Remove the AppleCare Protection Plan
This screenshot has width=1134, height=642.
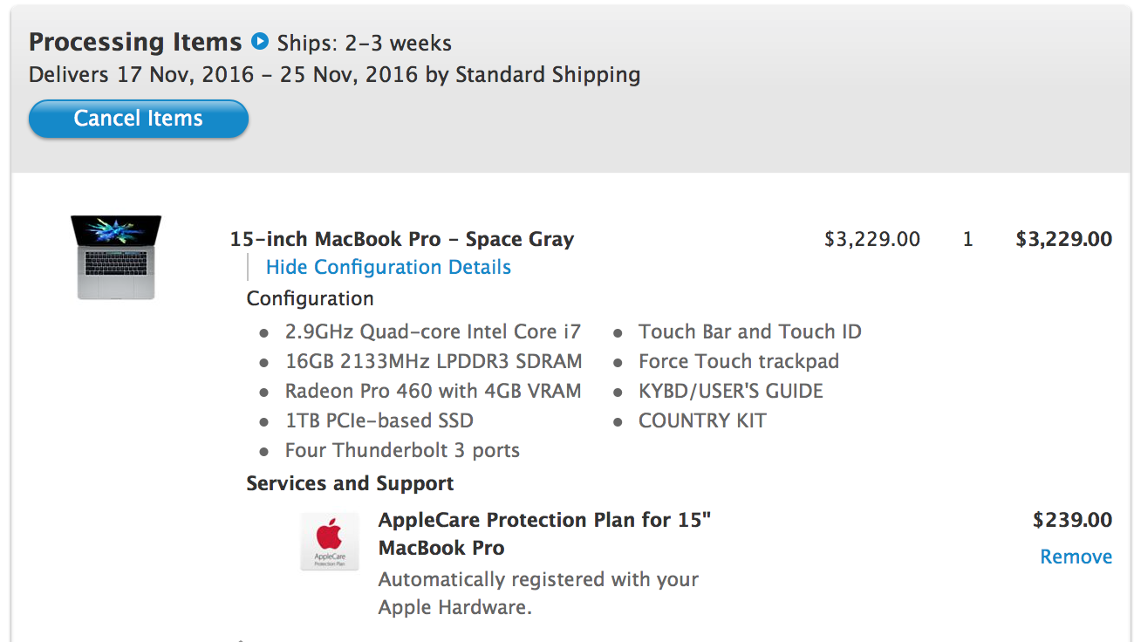point(1076,557)
